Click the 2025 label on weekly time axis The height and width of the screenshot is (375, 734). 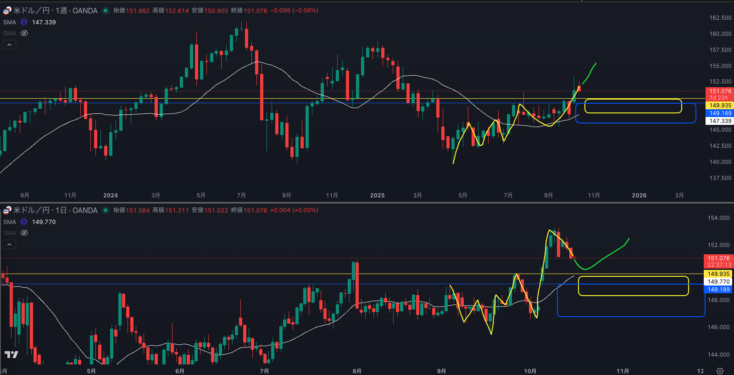coord(377,196)
